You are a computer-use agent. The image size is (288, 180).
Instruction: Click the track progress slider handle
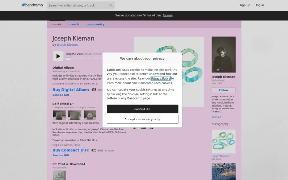click(x=68, y=59)
